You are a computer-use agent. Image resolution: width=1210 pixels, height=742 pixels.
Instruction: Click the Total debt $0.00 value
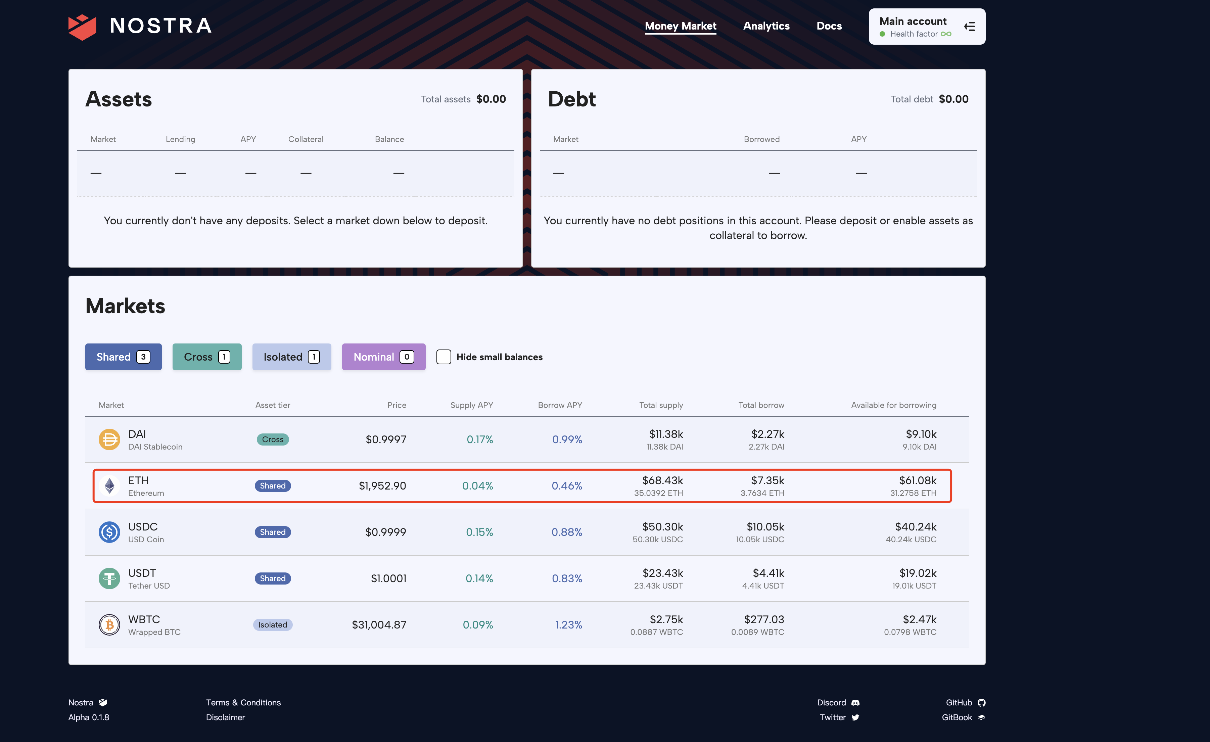tap(953, 99)
